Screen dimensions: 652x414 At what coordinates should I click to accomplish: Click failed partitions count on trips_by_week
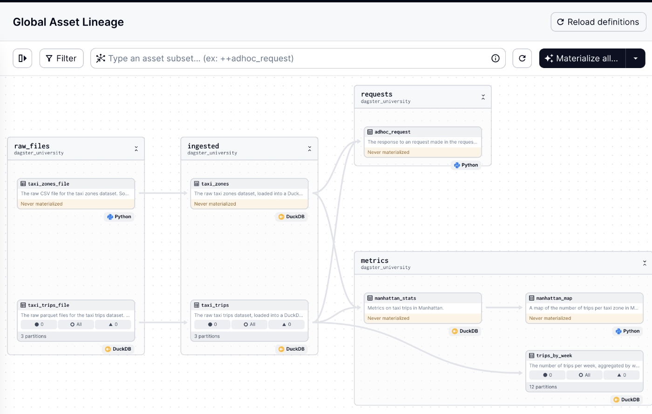[621, 375]
